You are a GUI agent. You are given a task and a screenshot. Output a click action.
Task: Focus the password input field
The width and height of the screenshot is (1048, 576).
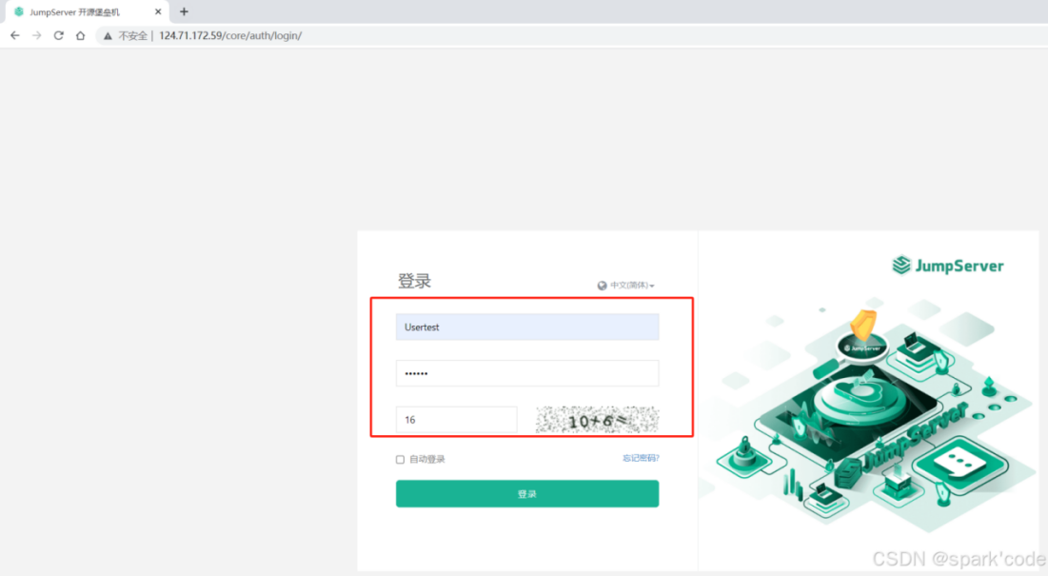pyautogui.click(x=527, y=373)
